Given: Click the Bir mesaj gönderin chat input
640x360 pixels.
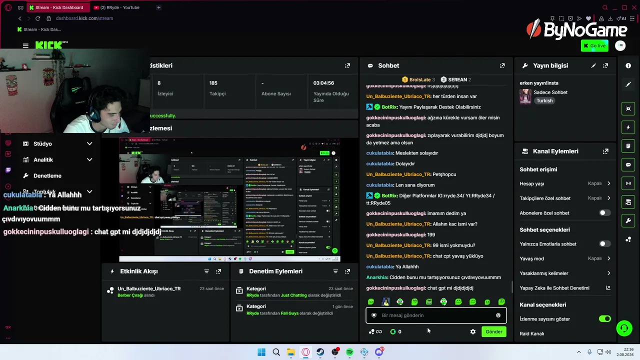Looking at the screenshot, I should coord(436,315).
